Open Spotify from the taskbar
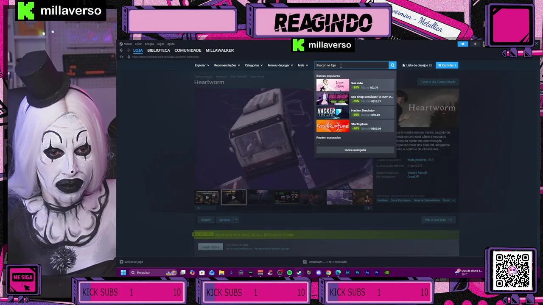543x305 pixels. coord(289,272)
